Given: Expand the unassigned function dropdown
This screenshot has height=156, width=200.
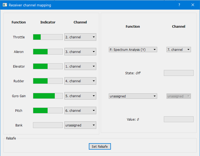Looking at the screenshot, I should [x=133, y=96].
